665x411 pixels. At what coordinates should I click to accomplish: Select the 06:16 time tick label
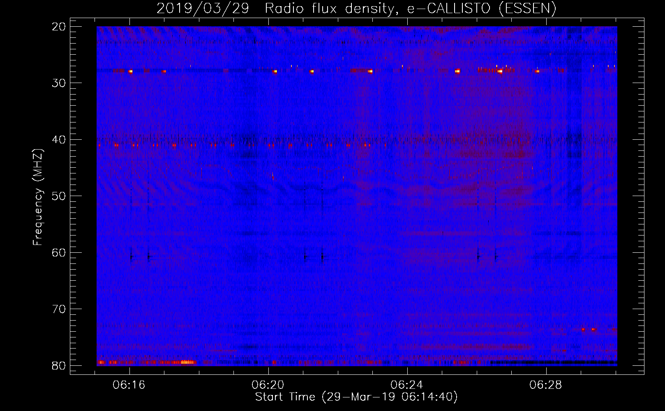point(129,385)
